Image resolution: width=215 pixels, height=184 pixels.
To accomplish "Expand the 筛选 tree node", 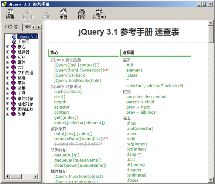I will point(7,78).
